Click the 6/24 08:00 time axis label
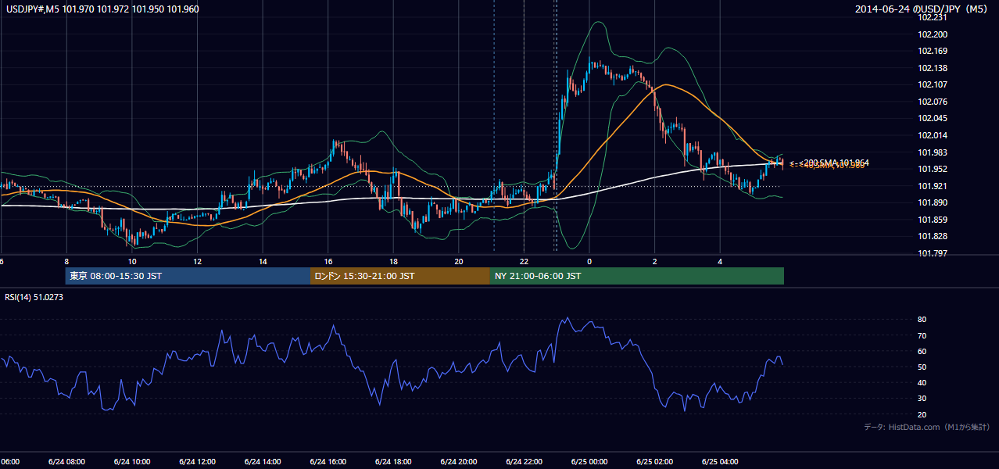Screen dimensions: 999x469 coord(66,462)
